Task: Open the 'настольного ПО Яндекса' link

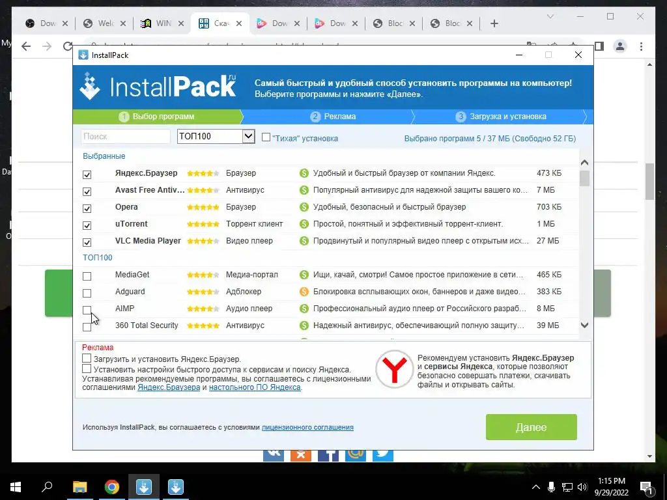Action: click(x=255, y=387)
